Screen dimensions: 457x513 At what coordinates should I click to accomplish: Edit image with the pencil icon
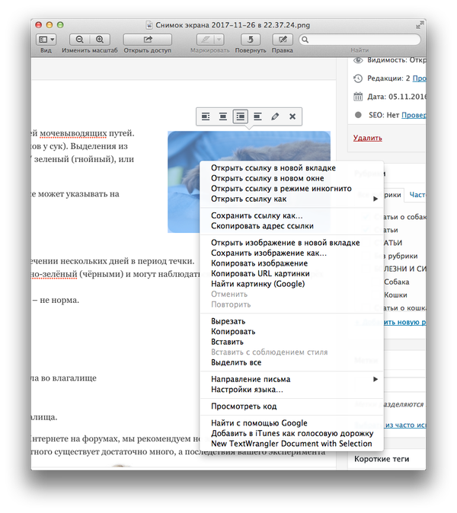(275, 116)
